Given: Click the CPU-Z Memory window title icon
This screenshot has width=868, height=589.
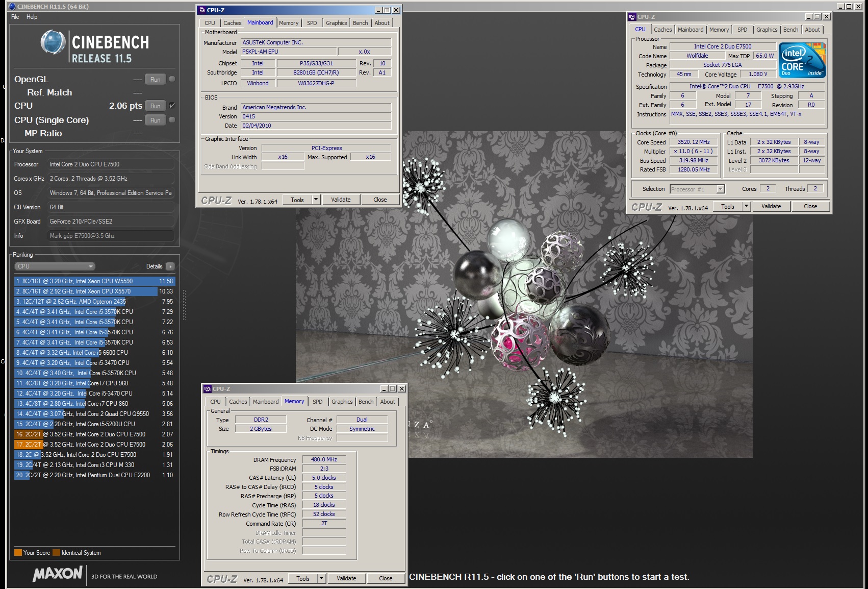Looking at the screenshot, I should [208, 389].
